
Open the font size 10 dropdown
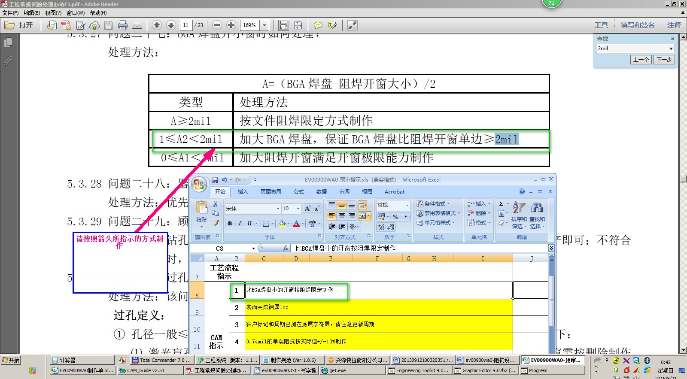(x=298, y=209)
